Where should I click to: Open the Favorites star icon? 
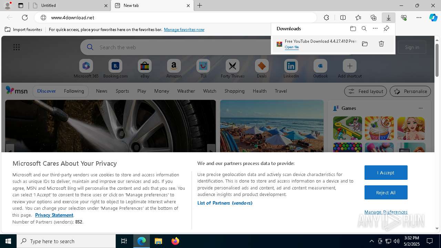(358, 18)
